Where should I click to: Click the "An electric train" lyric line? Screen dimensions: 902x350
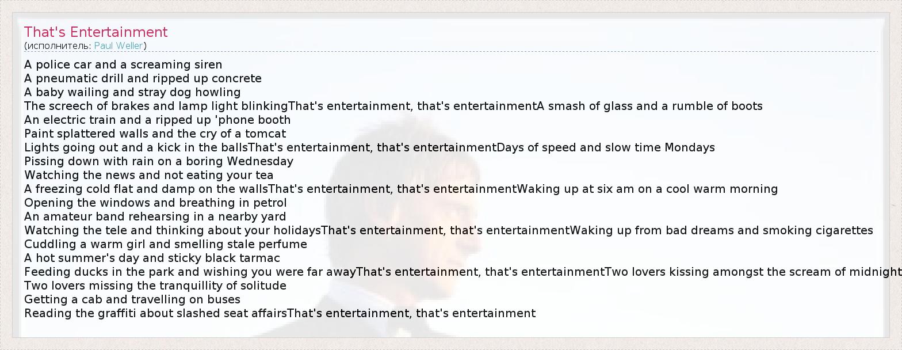[157, 120]
